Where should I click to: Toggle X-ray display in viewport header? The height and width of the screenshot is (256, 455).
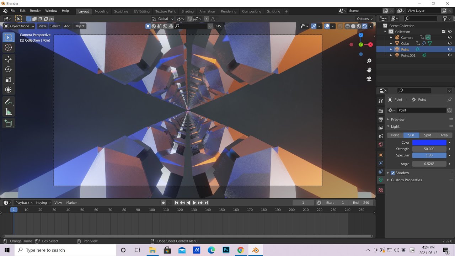[340, 26]
